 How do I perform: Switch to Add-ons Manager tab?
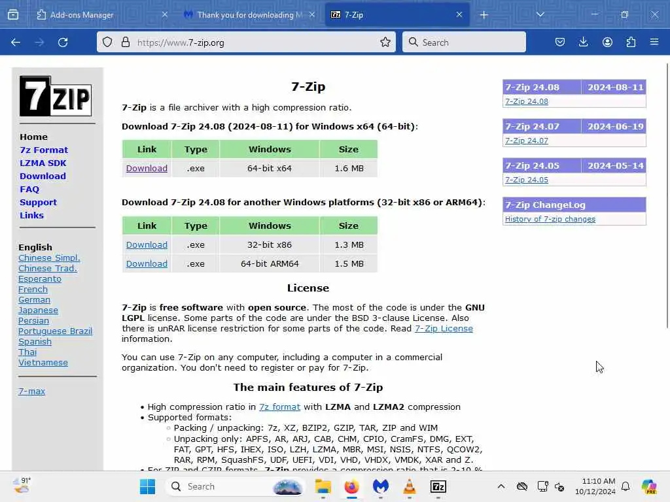(x=101, y=15)
